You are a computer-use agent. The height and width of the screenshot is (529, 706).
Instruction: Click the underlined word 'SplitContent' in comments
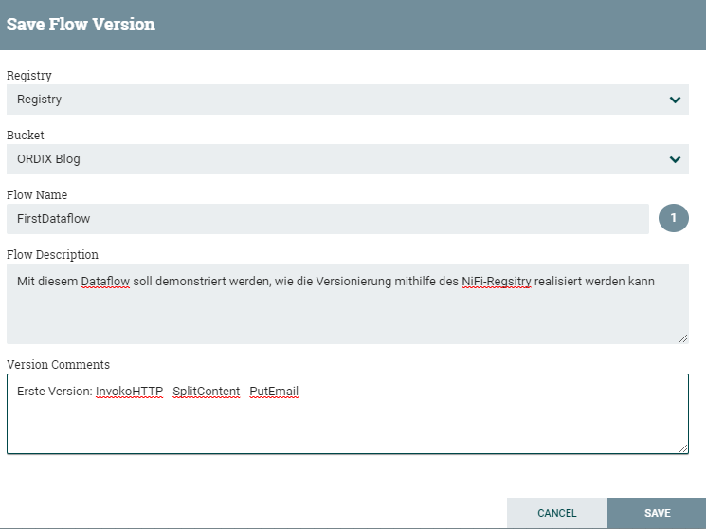point(207,392)
